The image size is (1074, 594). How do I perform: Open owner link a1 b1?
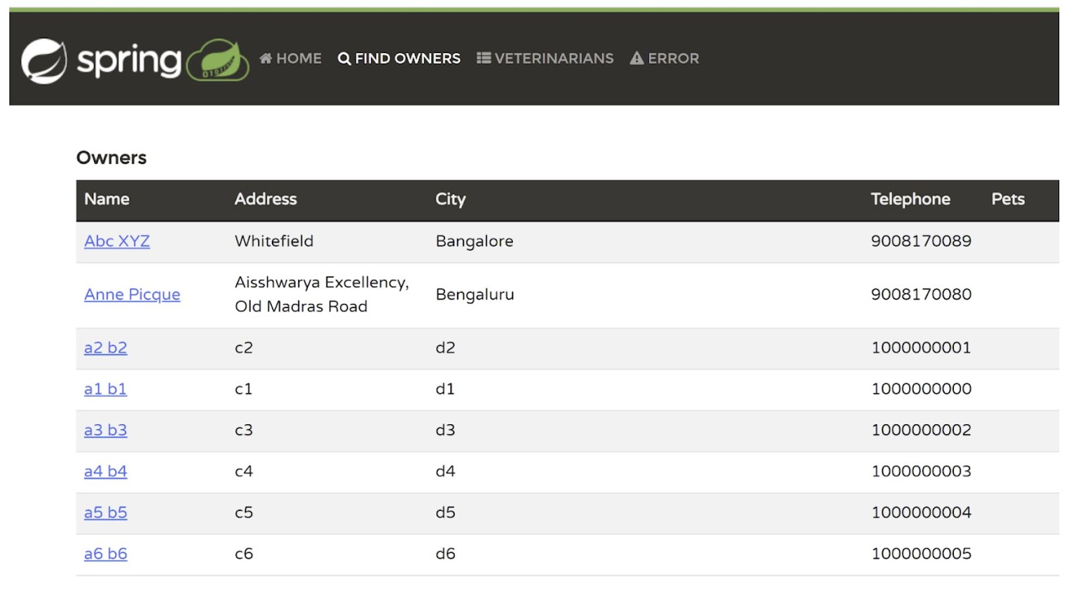point(105,389)
